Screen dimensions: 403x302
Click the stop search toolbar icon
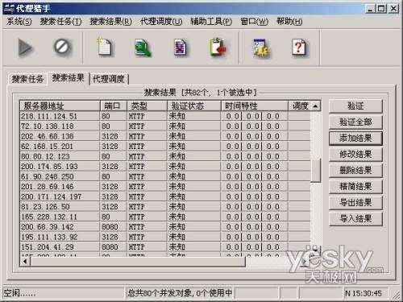click(62, 48)
